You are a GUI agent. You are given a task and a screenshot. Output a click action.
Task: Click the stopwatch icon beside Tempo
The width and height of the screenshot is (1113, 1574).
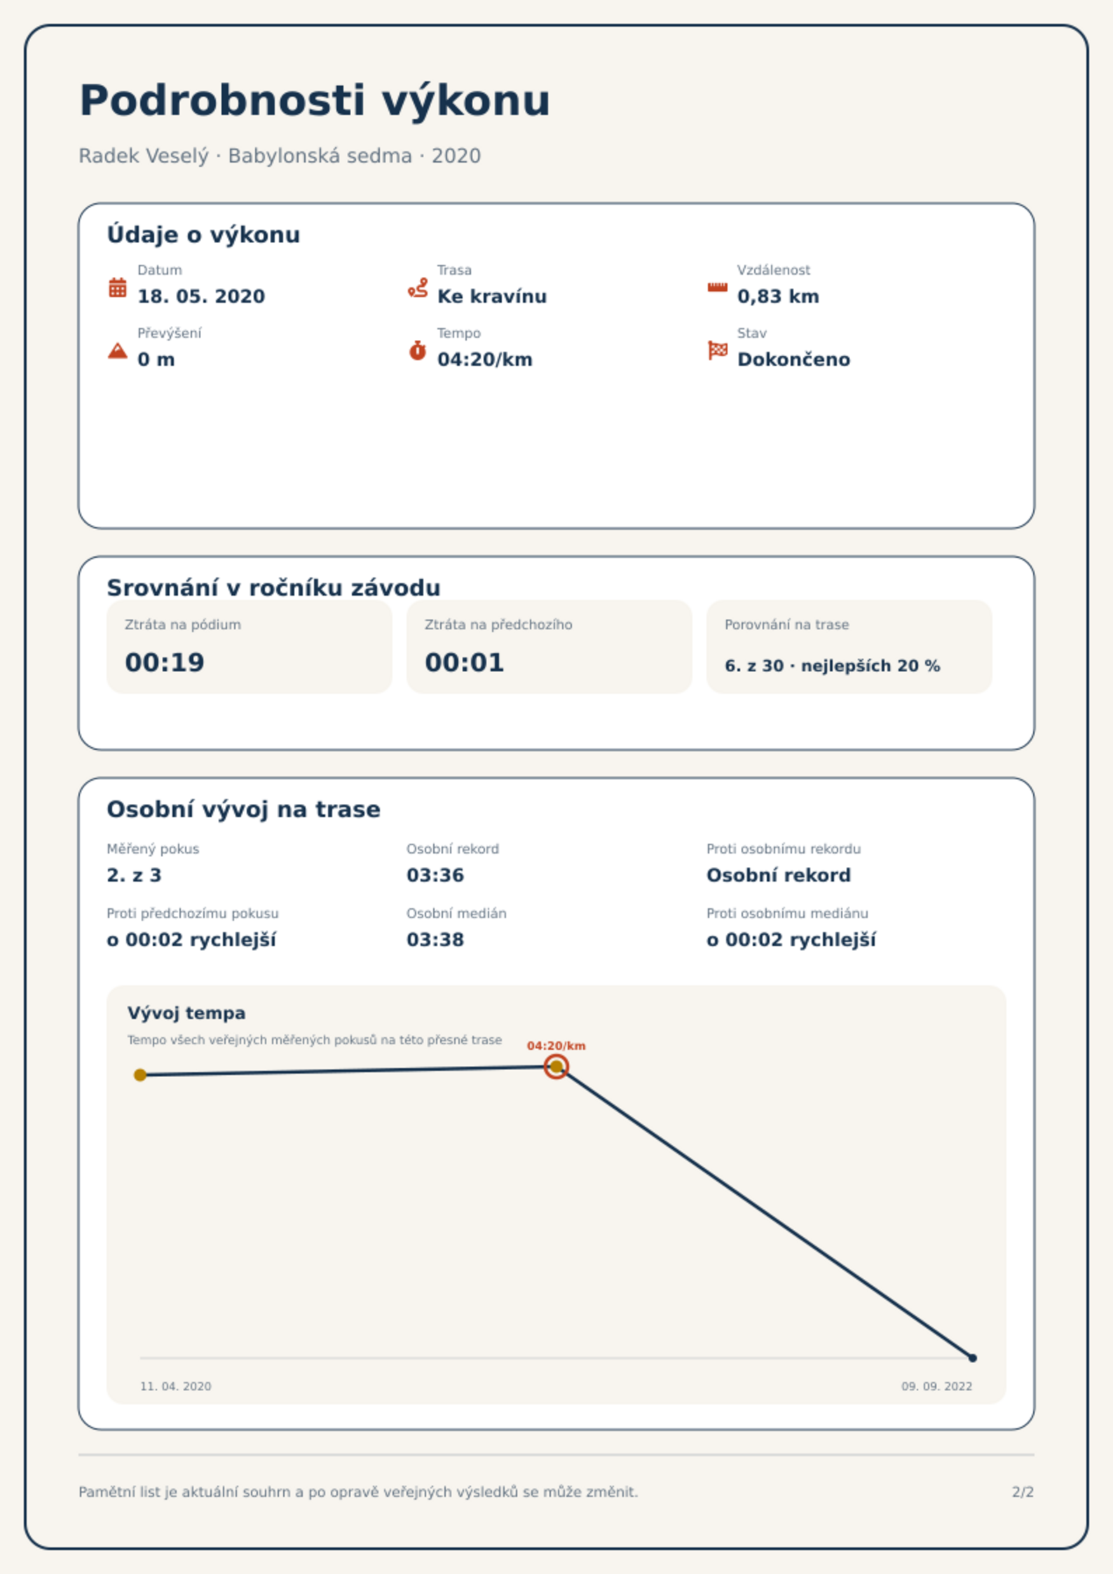(x=418, y=350)
